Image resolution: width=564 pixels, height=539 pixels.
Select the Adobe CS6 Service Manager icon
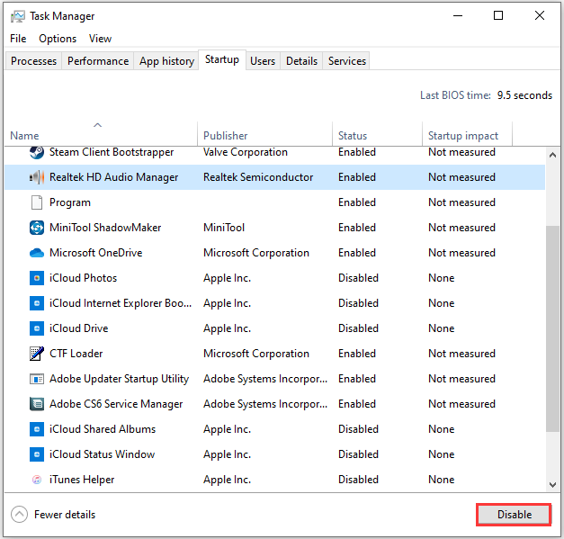pyautogui.click(x=37, y=404)
